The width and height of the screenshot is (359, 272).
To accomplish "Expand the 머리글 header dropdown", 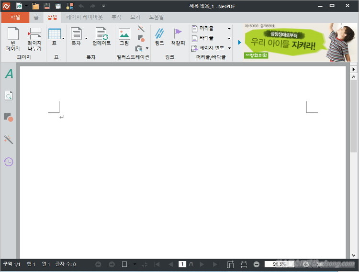I will pos(229,29).
